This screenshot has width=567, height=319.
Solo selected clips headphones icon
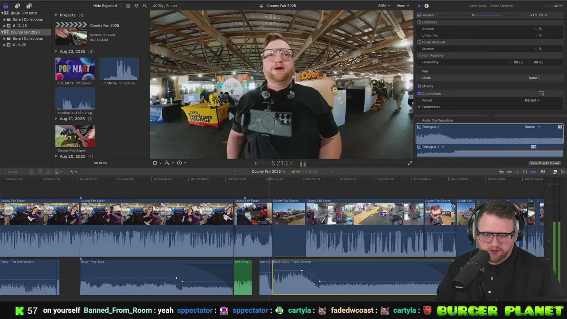(x=525, y=172)
